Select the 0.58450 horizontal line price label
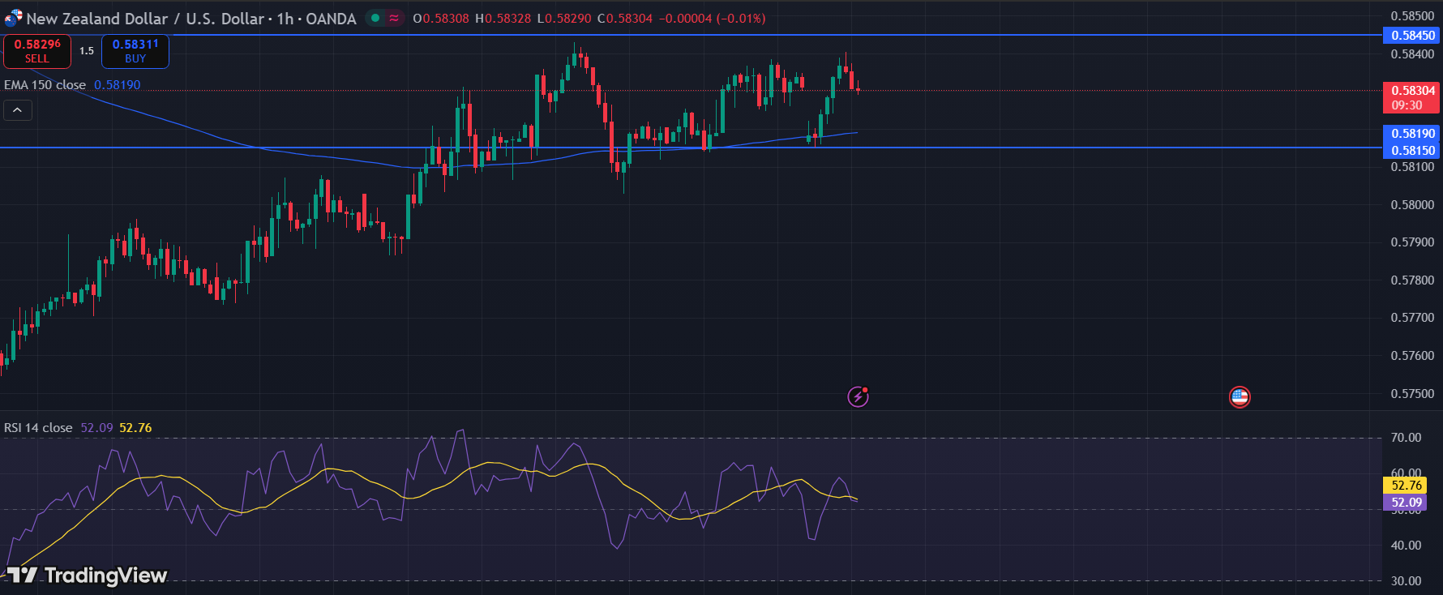Screen dimensions: 1443x595 point(1411,36)
